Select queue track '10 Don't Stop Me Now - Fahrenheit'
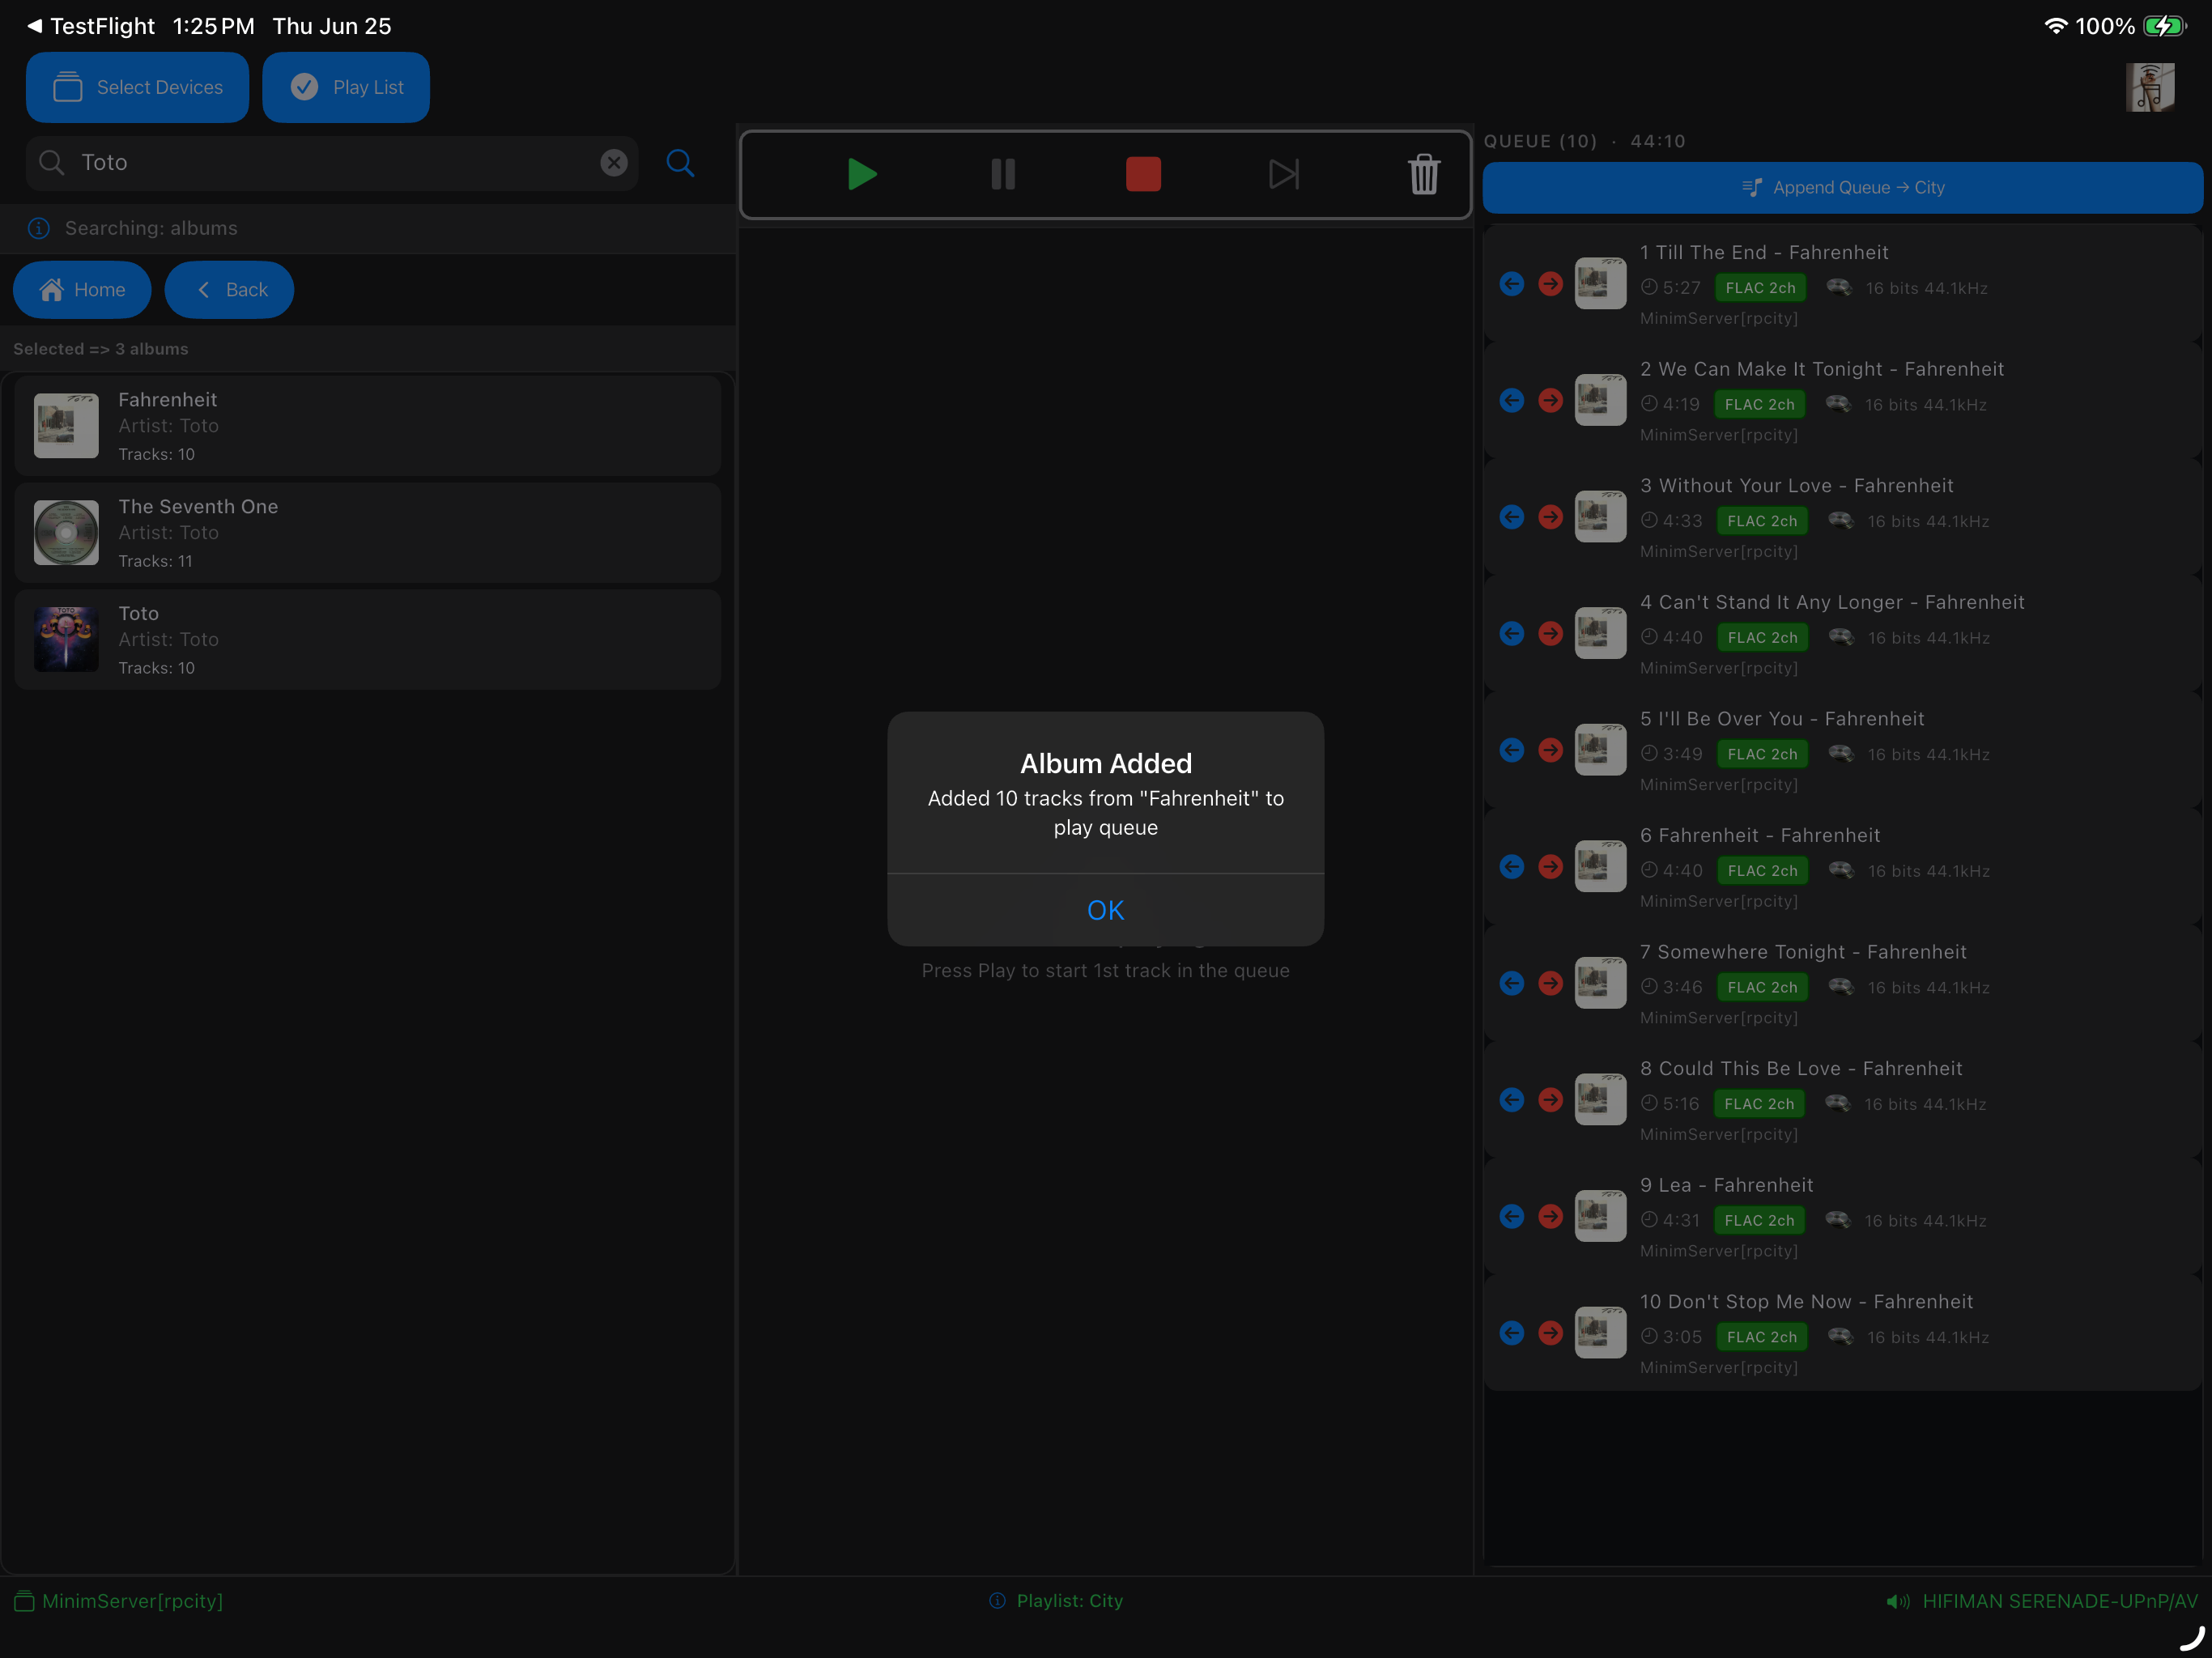 (x=1842, y=1333)
